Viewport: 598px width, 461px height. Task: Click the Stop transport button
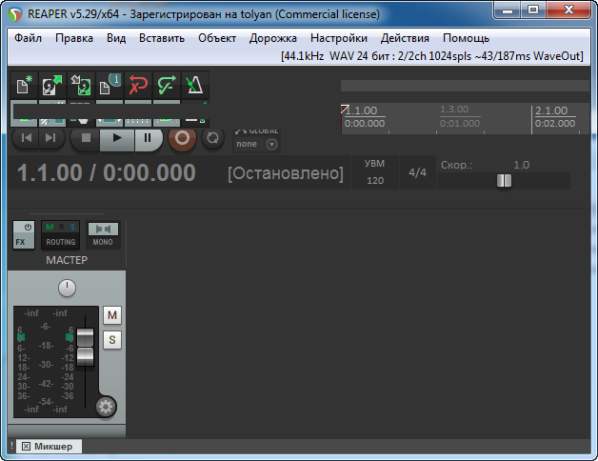(87, 138)
